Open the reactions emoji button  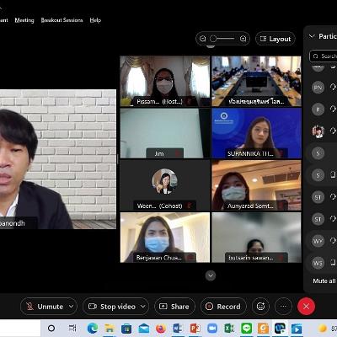pos(260,307)
